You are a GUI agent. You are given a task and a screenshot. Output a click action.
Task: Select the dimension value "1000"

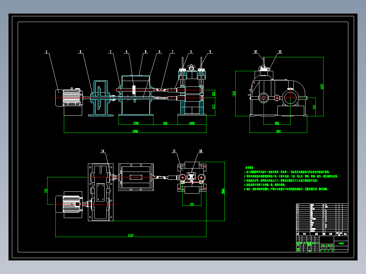click(x=192, y=123)
